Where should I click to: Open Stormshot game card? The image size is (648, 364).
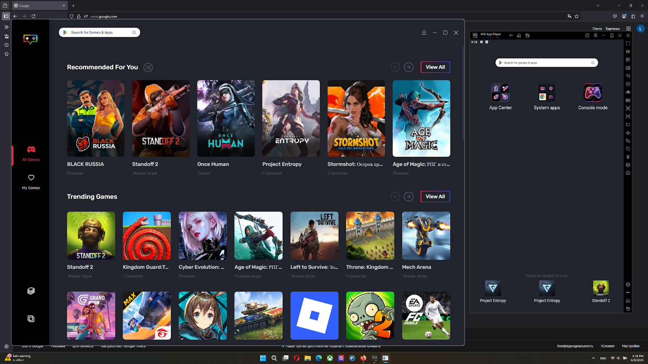pyautogui.click(x=356, y=119)
